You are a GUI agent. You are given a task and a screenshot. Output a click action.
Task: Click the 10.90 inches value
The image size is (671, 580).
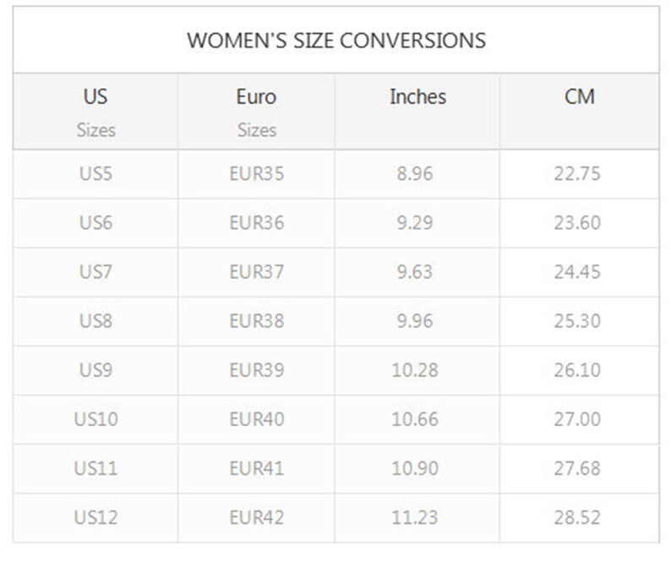coord(415,468)
